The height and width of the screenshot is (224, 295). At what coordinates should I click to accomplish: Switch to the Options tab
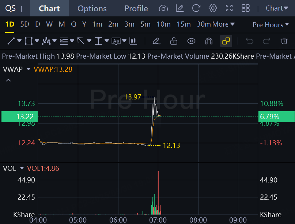[92, 8]
